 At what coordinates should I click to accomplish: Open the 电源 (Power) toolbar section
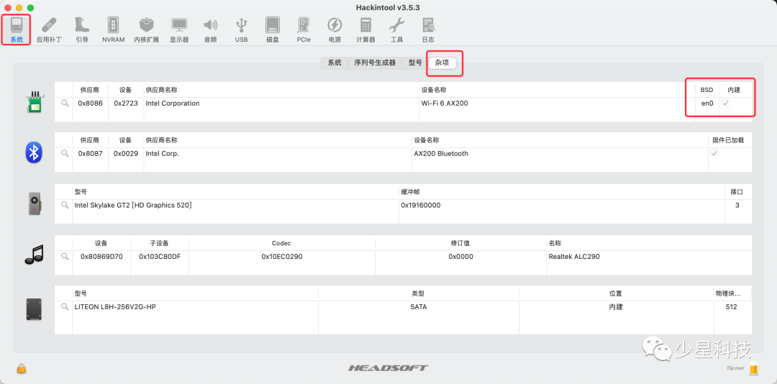335,29
